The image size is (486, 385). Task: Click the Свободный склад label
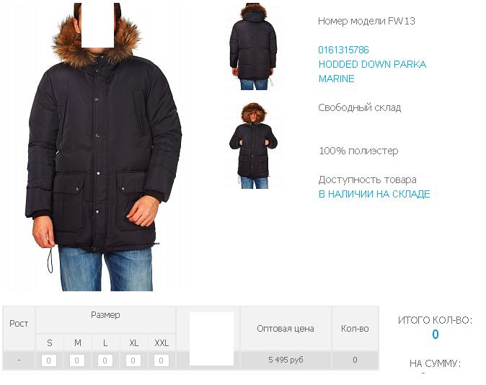(360, 107)
